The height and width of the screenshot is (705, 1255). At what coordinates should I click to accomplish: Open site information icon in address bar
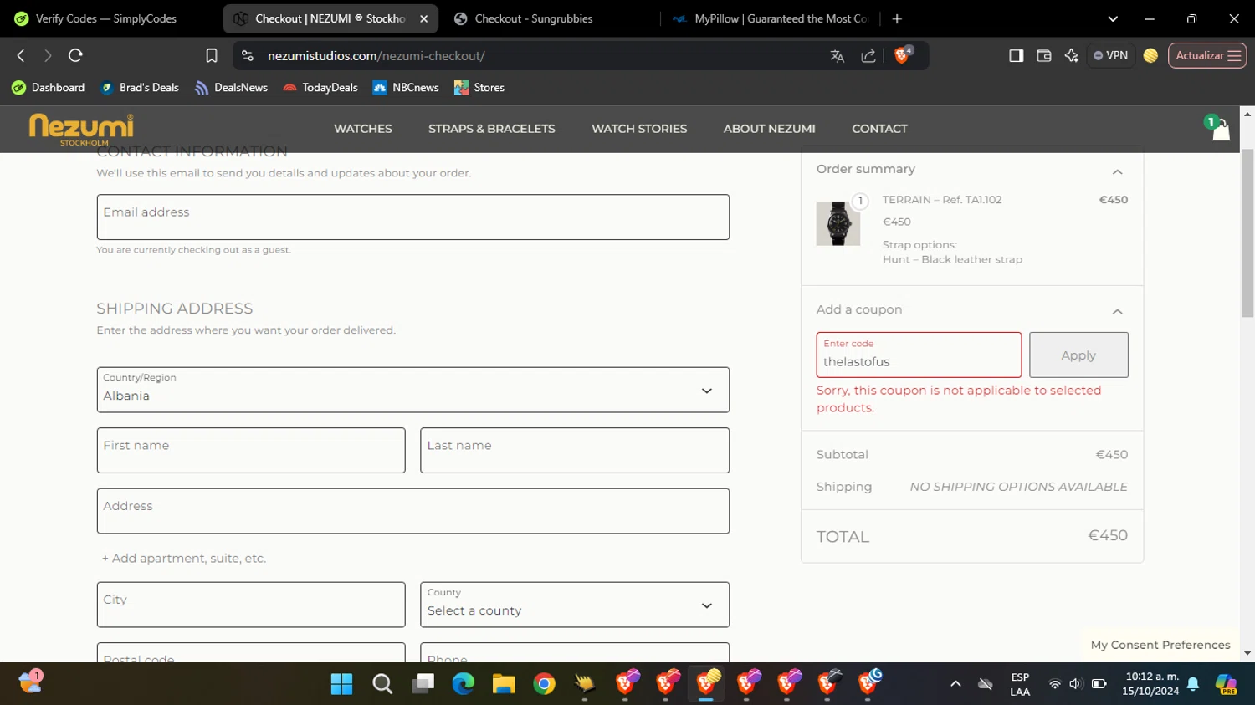coord(248,55)
